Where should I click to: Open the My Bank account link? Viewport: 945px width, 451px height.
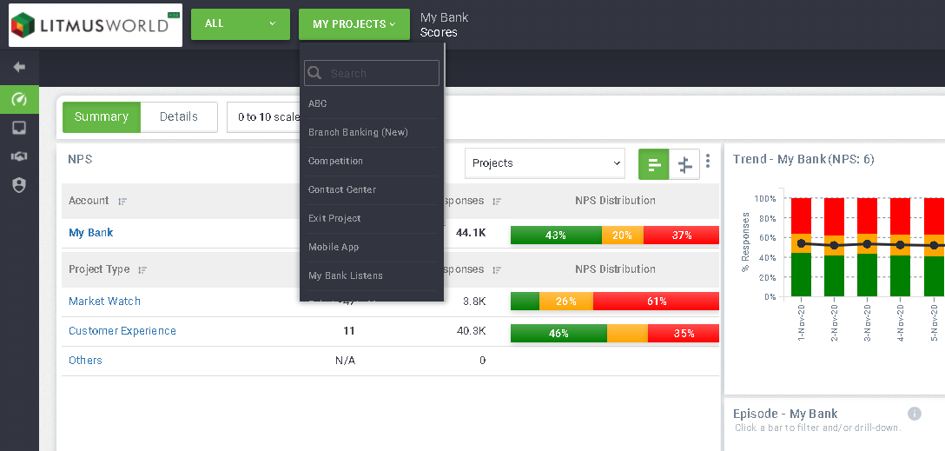(91, 233)
